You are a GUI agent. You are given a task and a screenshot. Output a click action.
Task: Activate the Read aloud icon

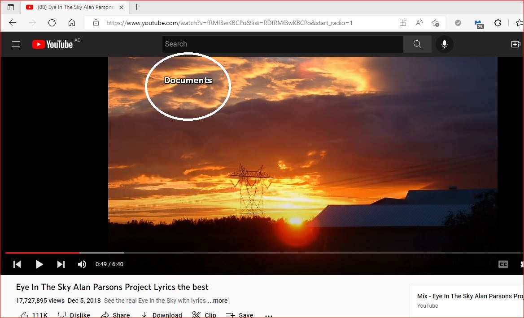pos(419,23)
